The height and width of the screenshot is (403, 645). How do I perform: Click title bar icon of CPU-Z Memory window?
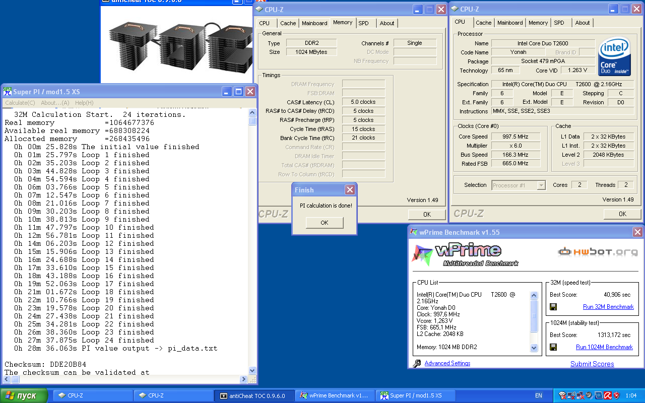[259, 9]
